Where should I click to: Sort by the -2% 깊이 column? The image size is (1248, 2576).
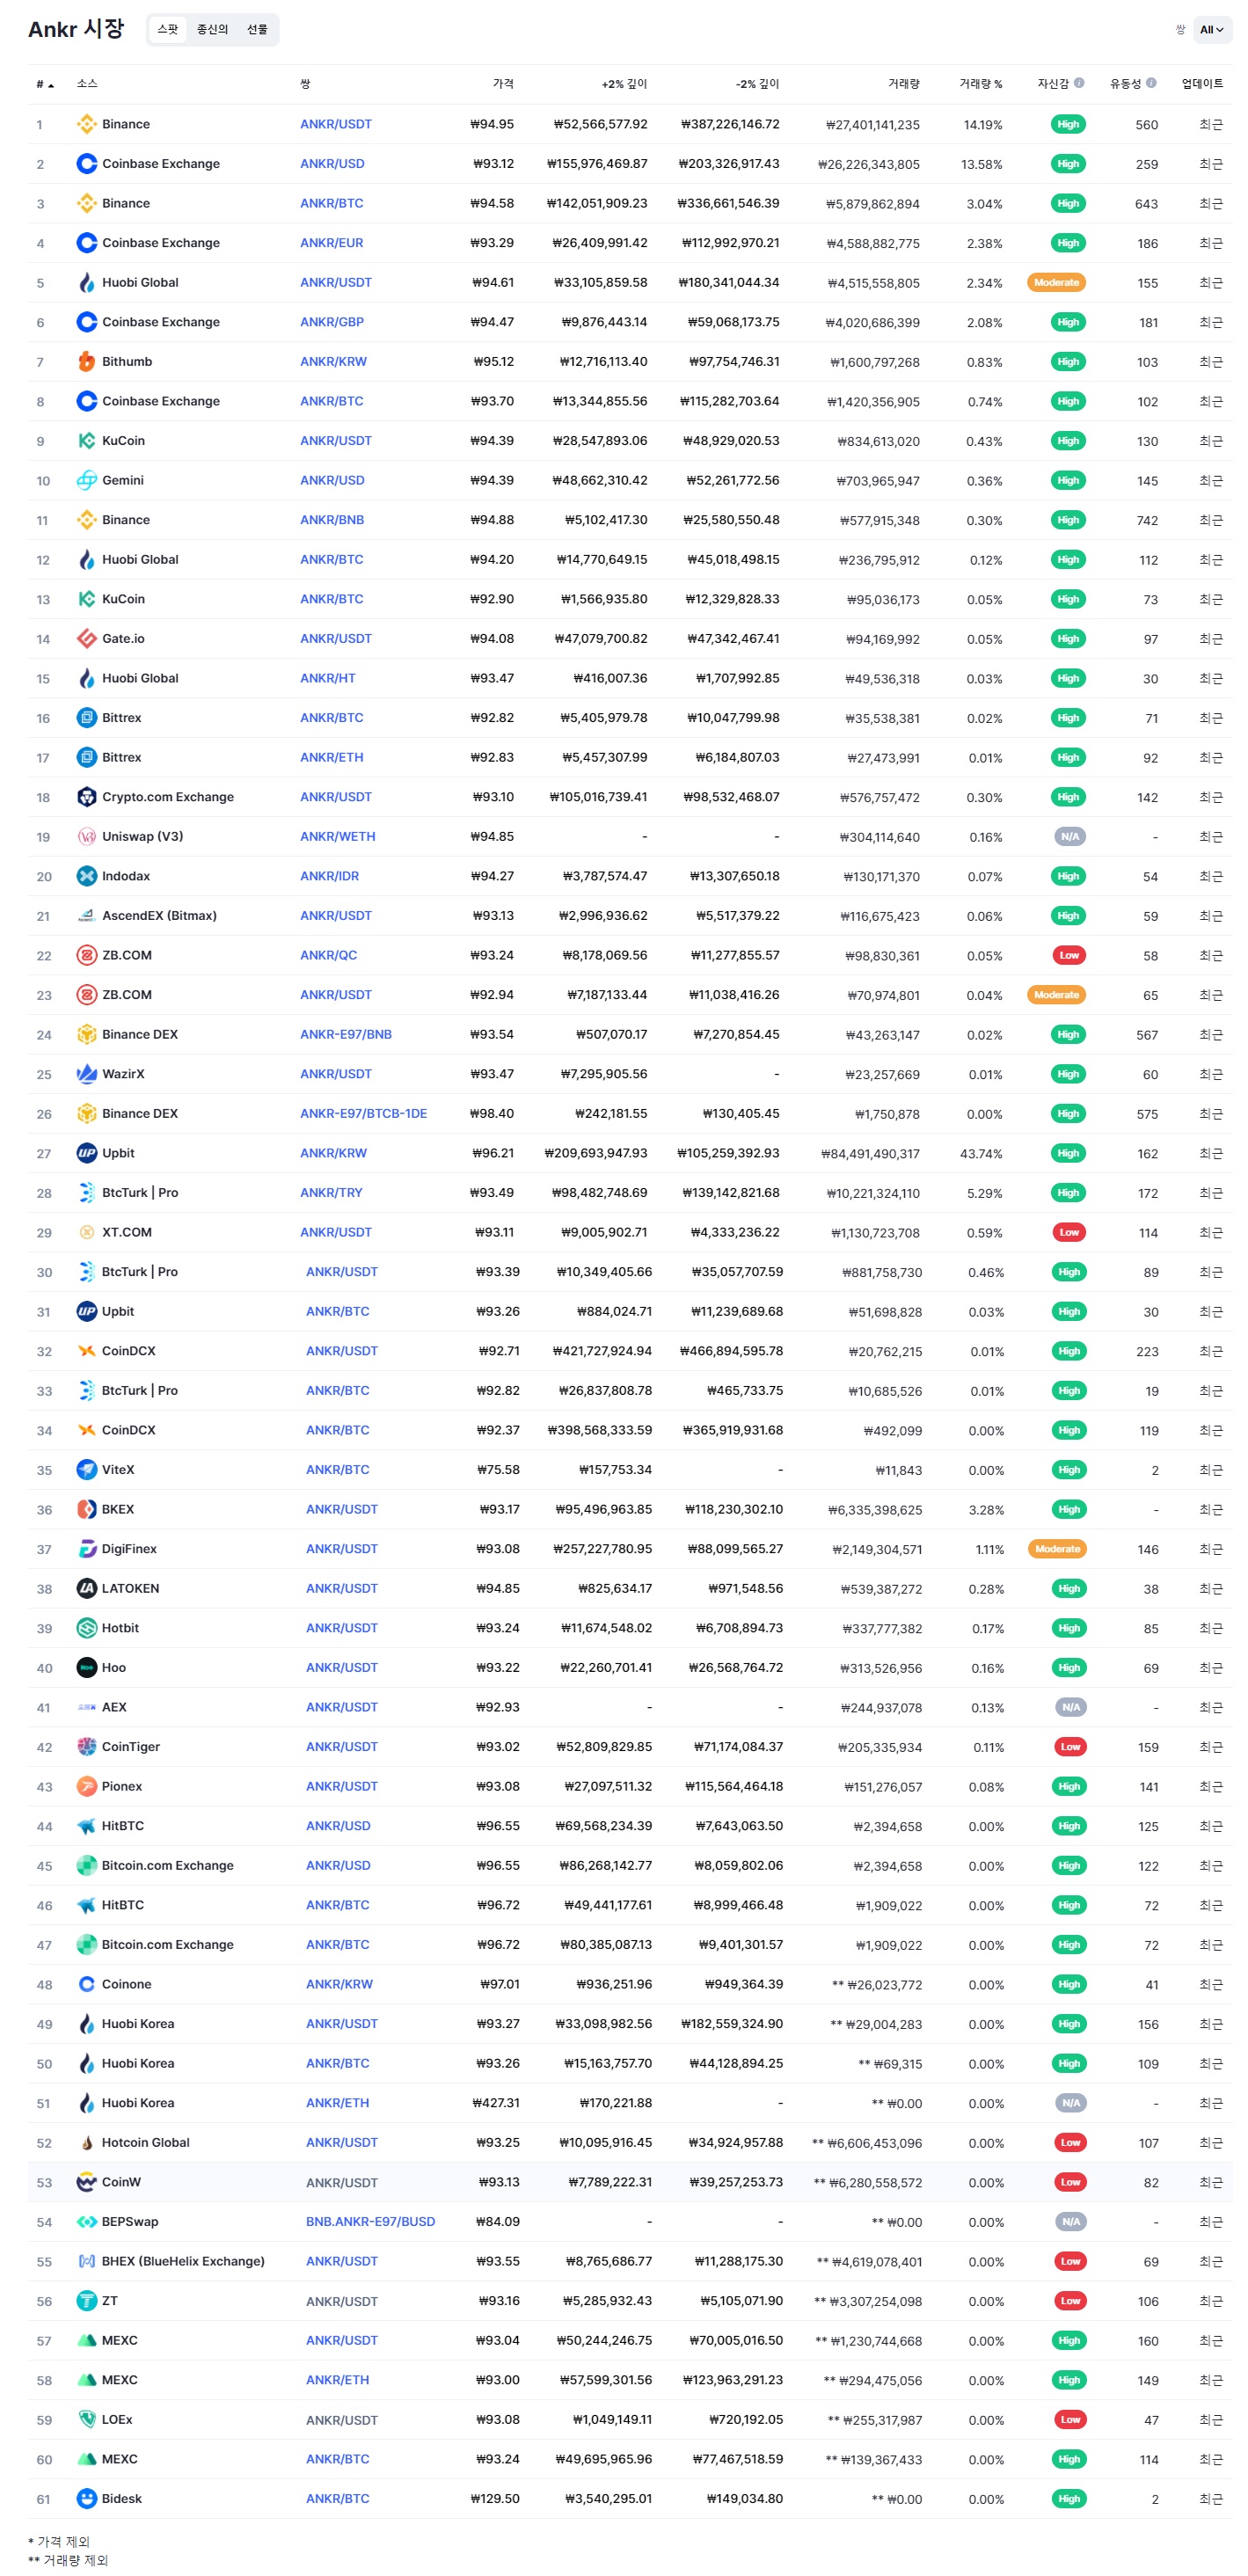click(x=757, y=84)
